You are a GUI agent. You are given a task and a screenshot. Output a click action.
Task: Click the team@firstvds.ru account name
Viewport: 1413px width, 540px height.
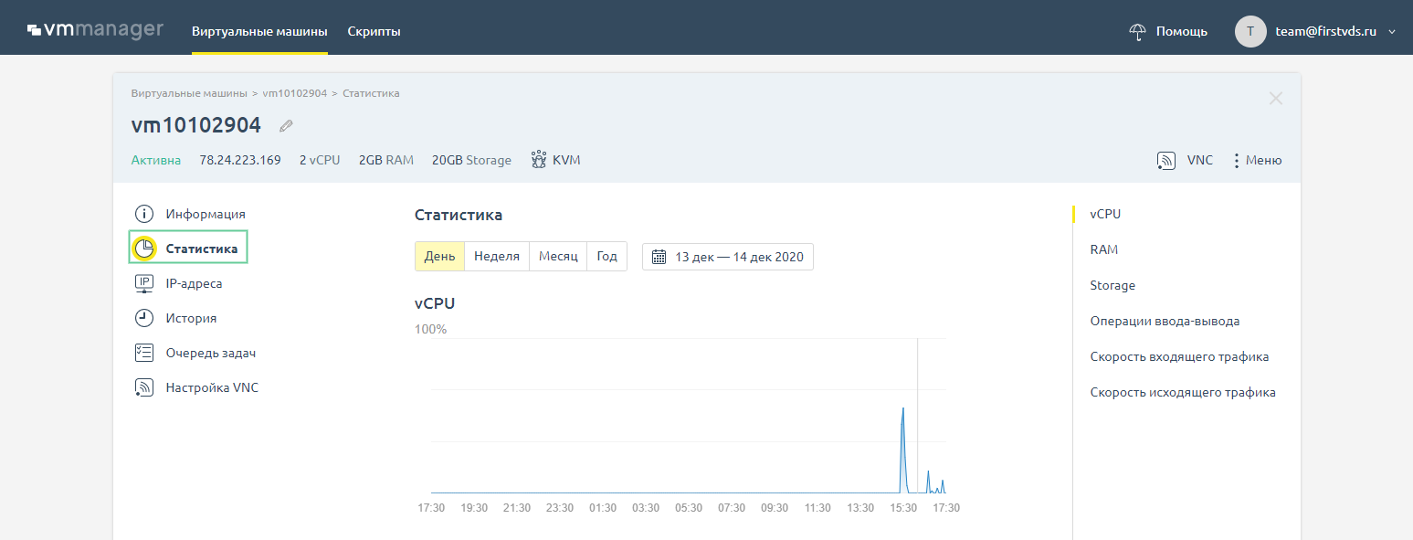click(x=1326, y=31)
